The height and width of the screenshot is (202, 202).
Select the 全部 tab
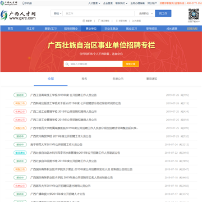(50, 79)
